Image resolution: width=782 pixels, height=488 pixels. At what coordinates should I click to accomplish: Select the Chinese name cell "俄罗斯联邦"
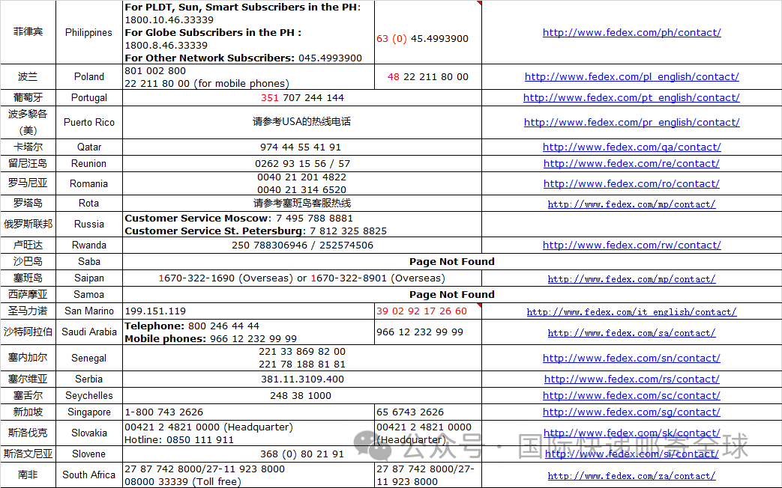28,224
